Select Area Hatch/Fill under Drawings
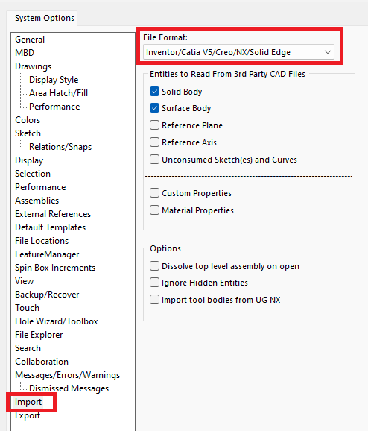 tap(58, 93)
